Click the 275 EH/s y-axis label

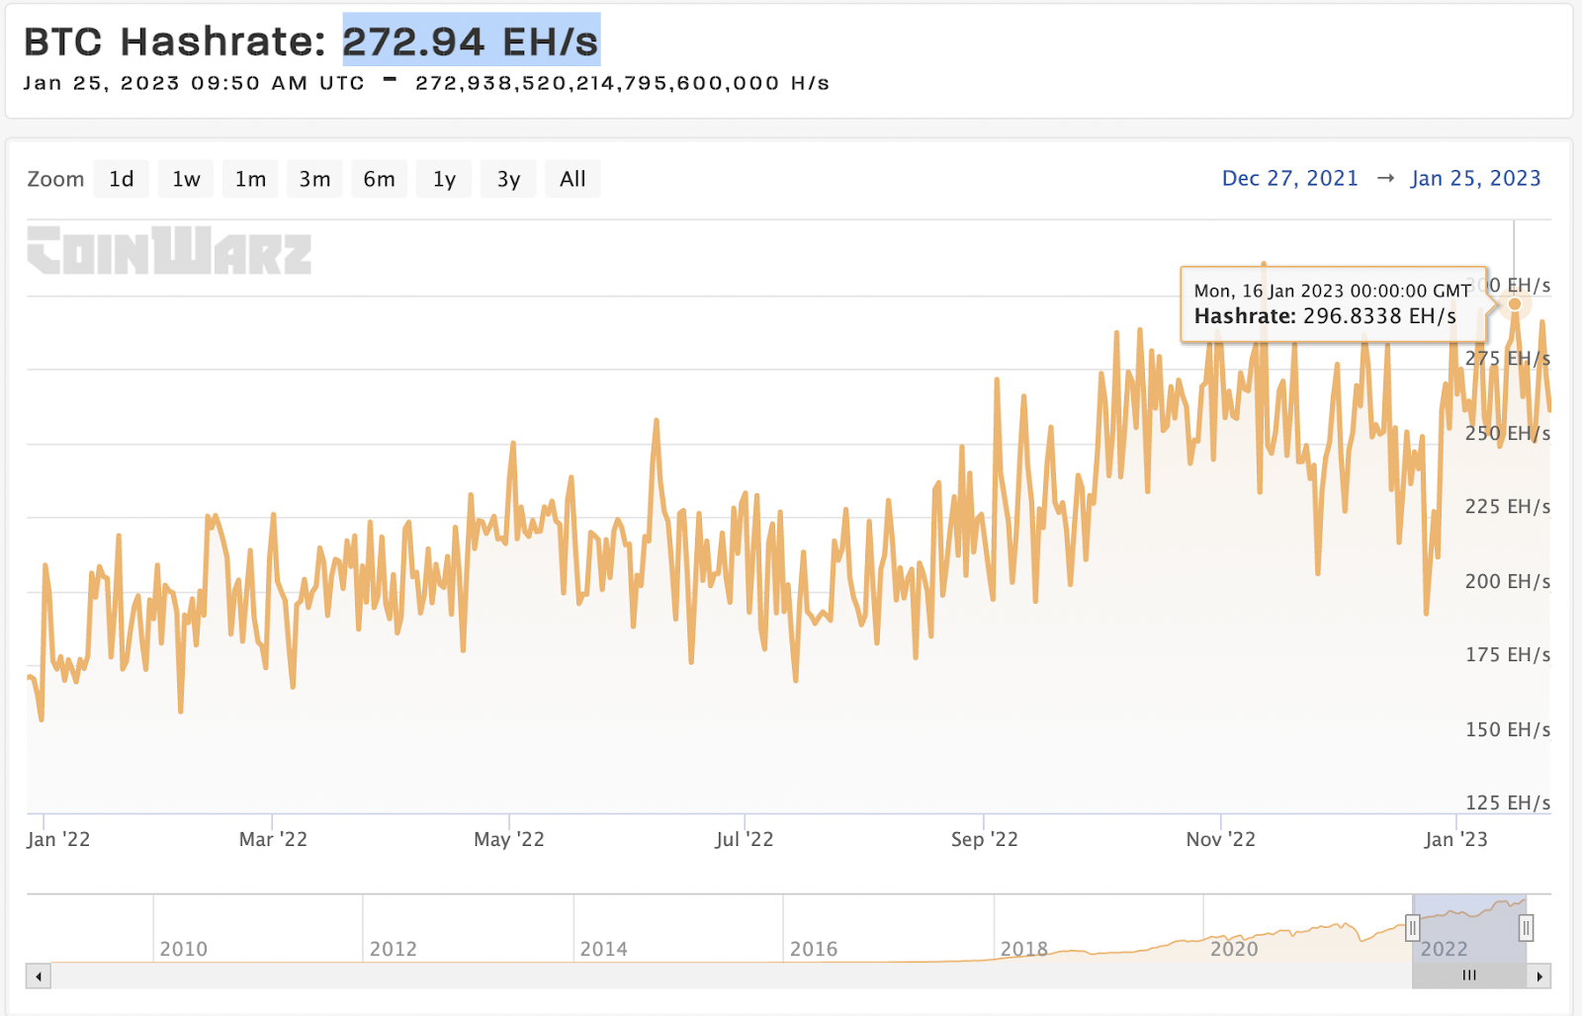click(x=1508, y=358)
